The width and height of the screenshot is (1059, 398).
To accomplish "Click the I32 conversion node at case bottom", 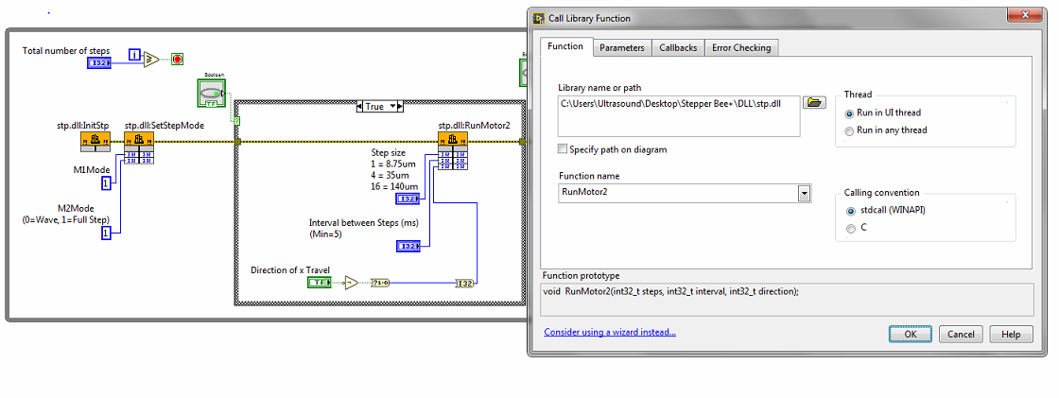I will [x=465, y=283].
